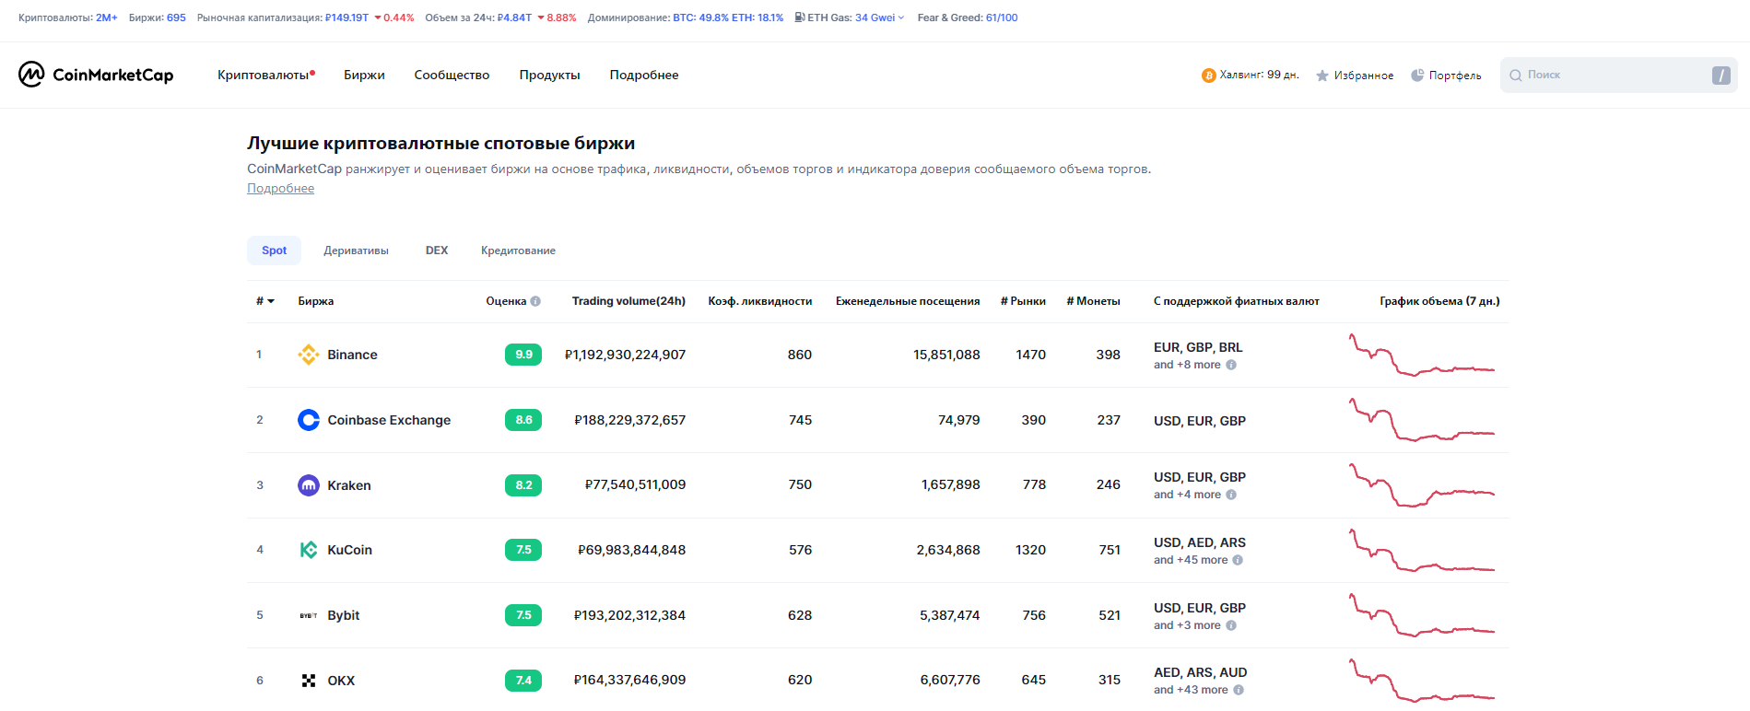The image size is (1750, 711).
Task: Click info icon beside Binance '+8 more'
Action: click(x=1231, y=365)
